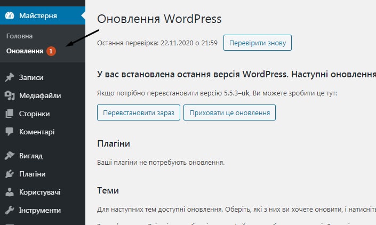The image size is (376, 225).
Task: Click the orange update count badge
Action: click(x=51, y=51)
